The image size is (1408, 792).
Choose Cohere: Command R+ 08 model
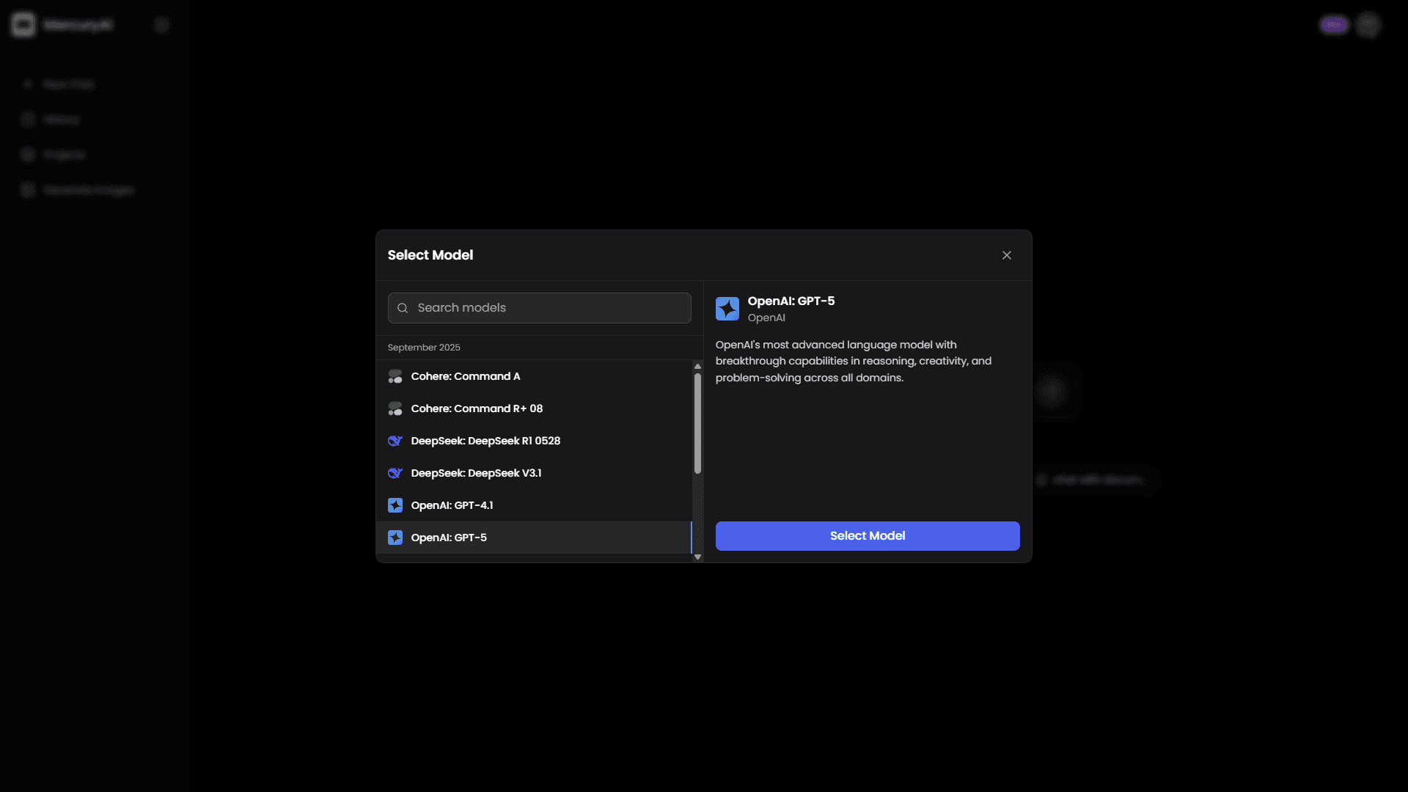tap(534, 408)
